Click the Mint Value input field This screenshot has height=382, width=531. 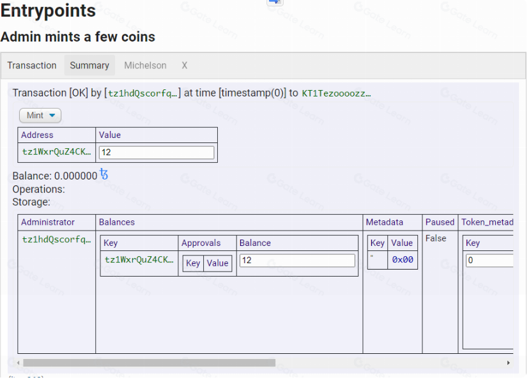(x=157, y=153)
